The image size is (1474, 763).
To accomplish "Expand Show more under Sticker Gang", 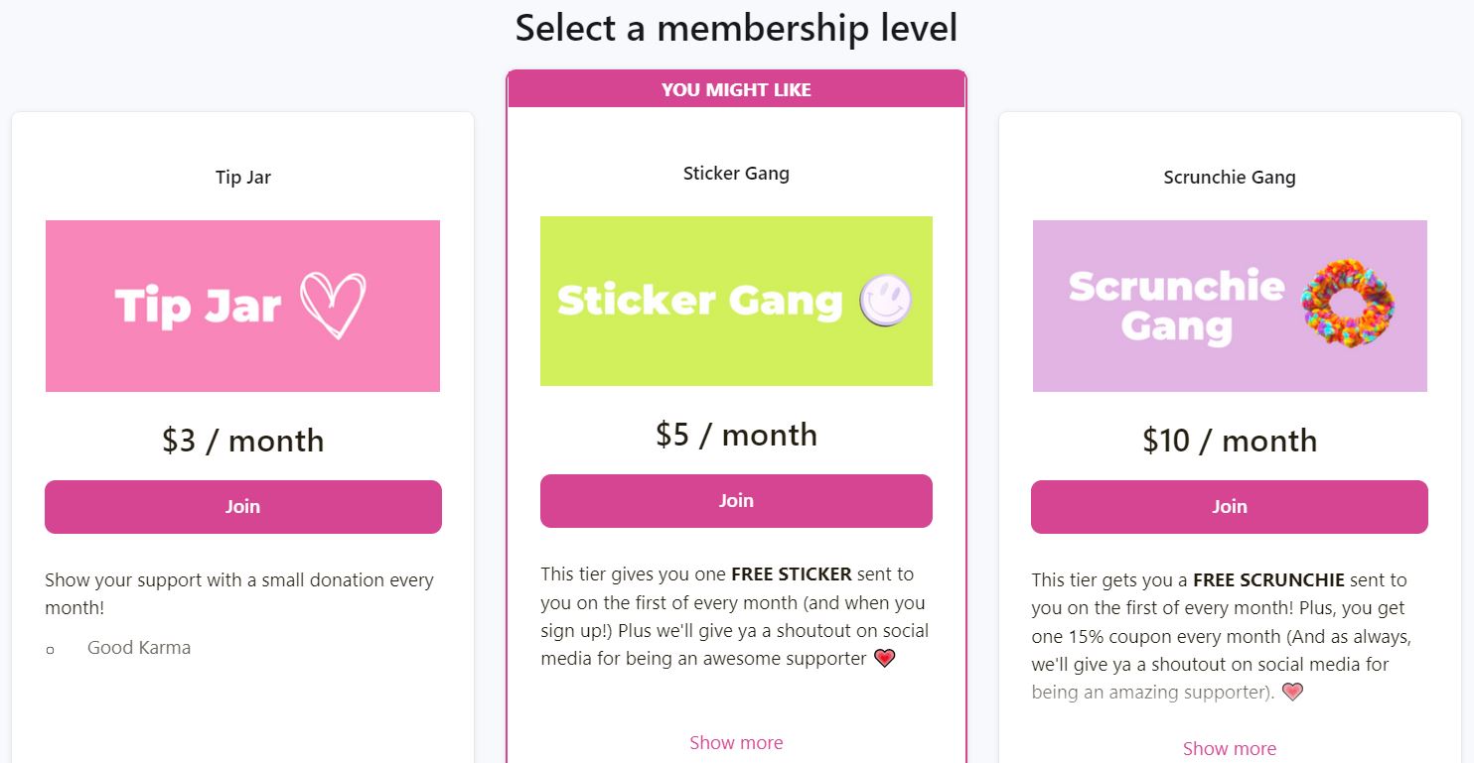I will [736, 742].
